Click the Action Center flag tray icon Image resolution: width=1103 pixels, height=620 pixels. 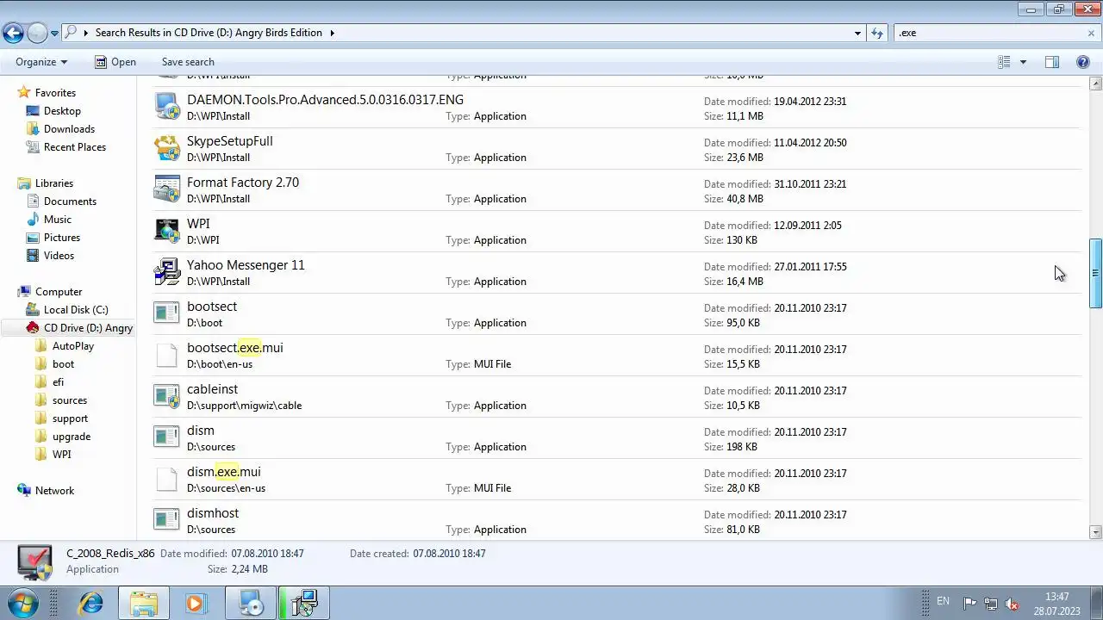point(969,603)
